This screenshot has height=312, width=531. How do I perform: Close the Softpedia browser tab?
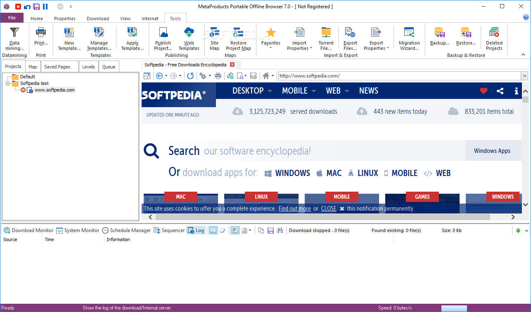tap(232, 65)
